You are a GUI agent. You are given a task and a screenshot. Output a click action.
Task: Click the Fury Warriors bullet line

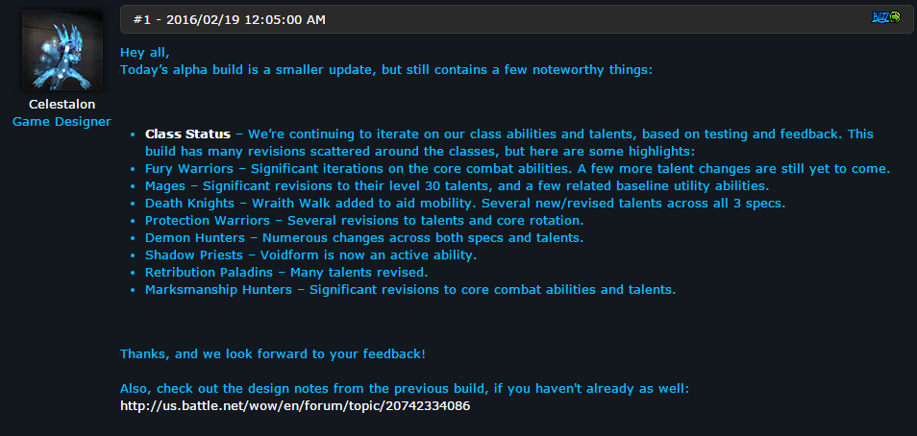point(517,169)
